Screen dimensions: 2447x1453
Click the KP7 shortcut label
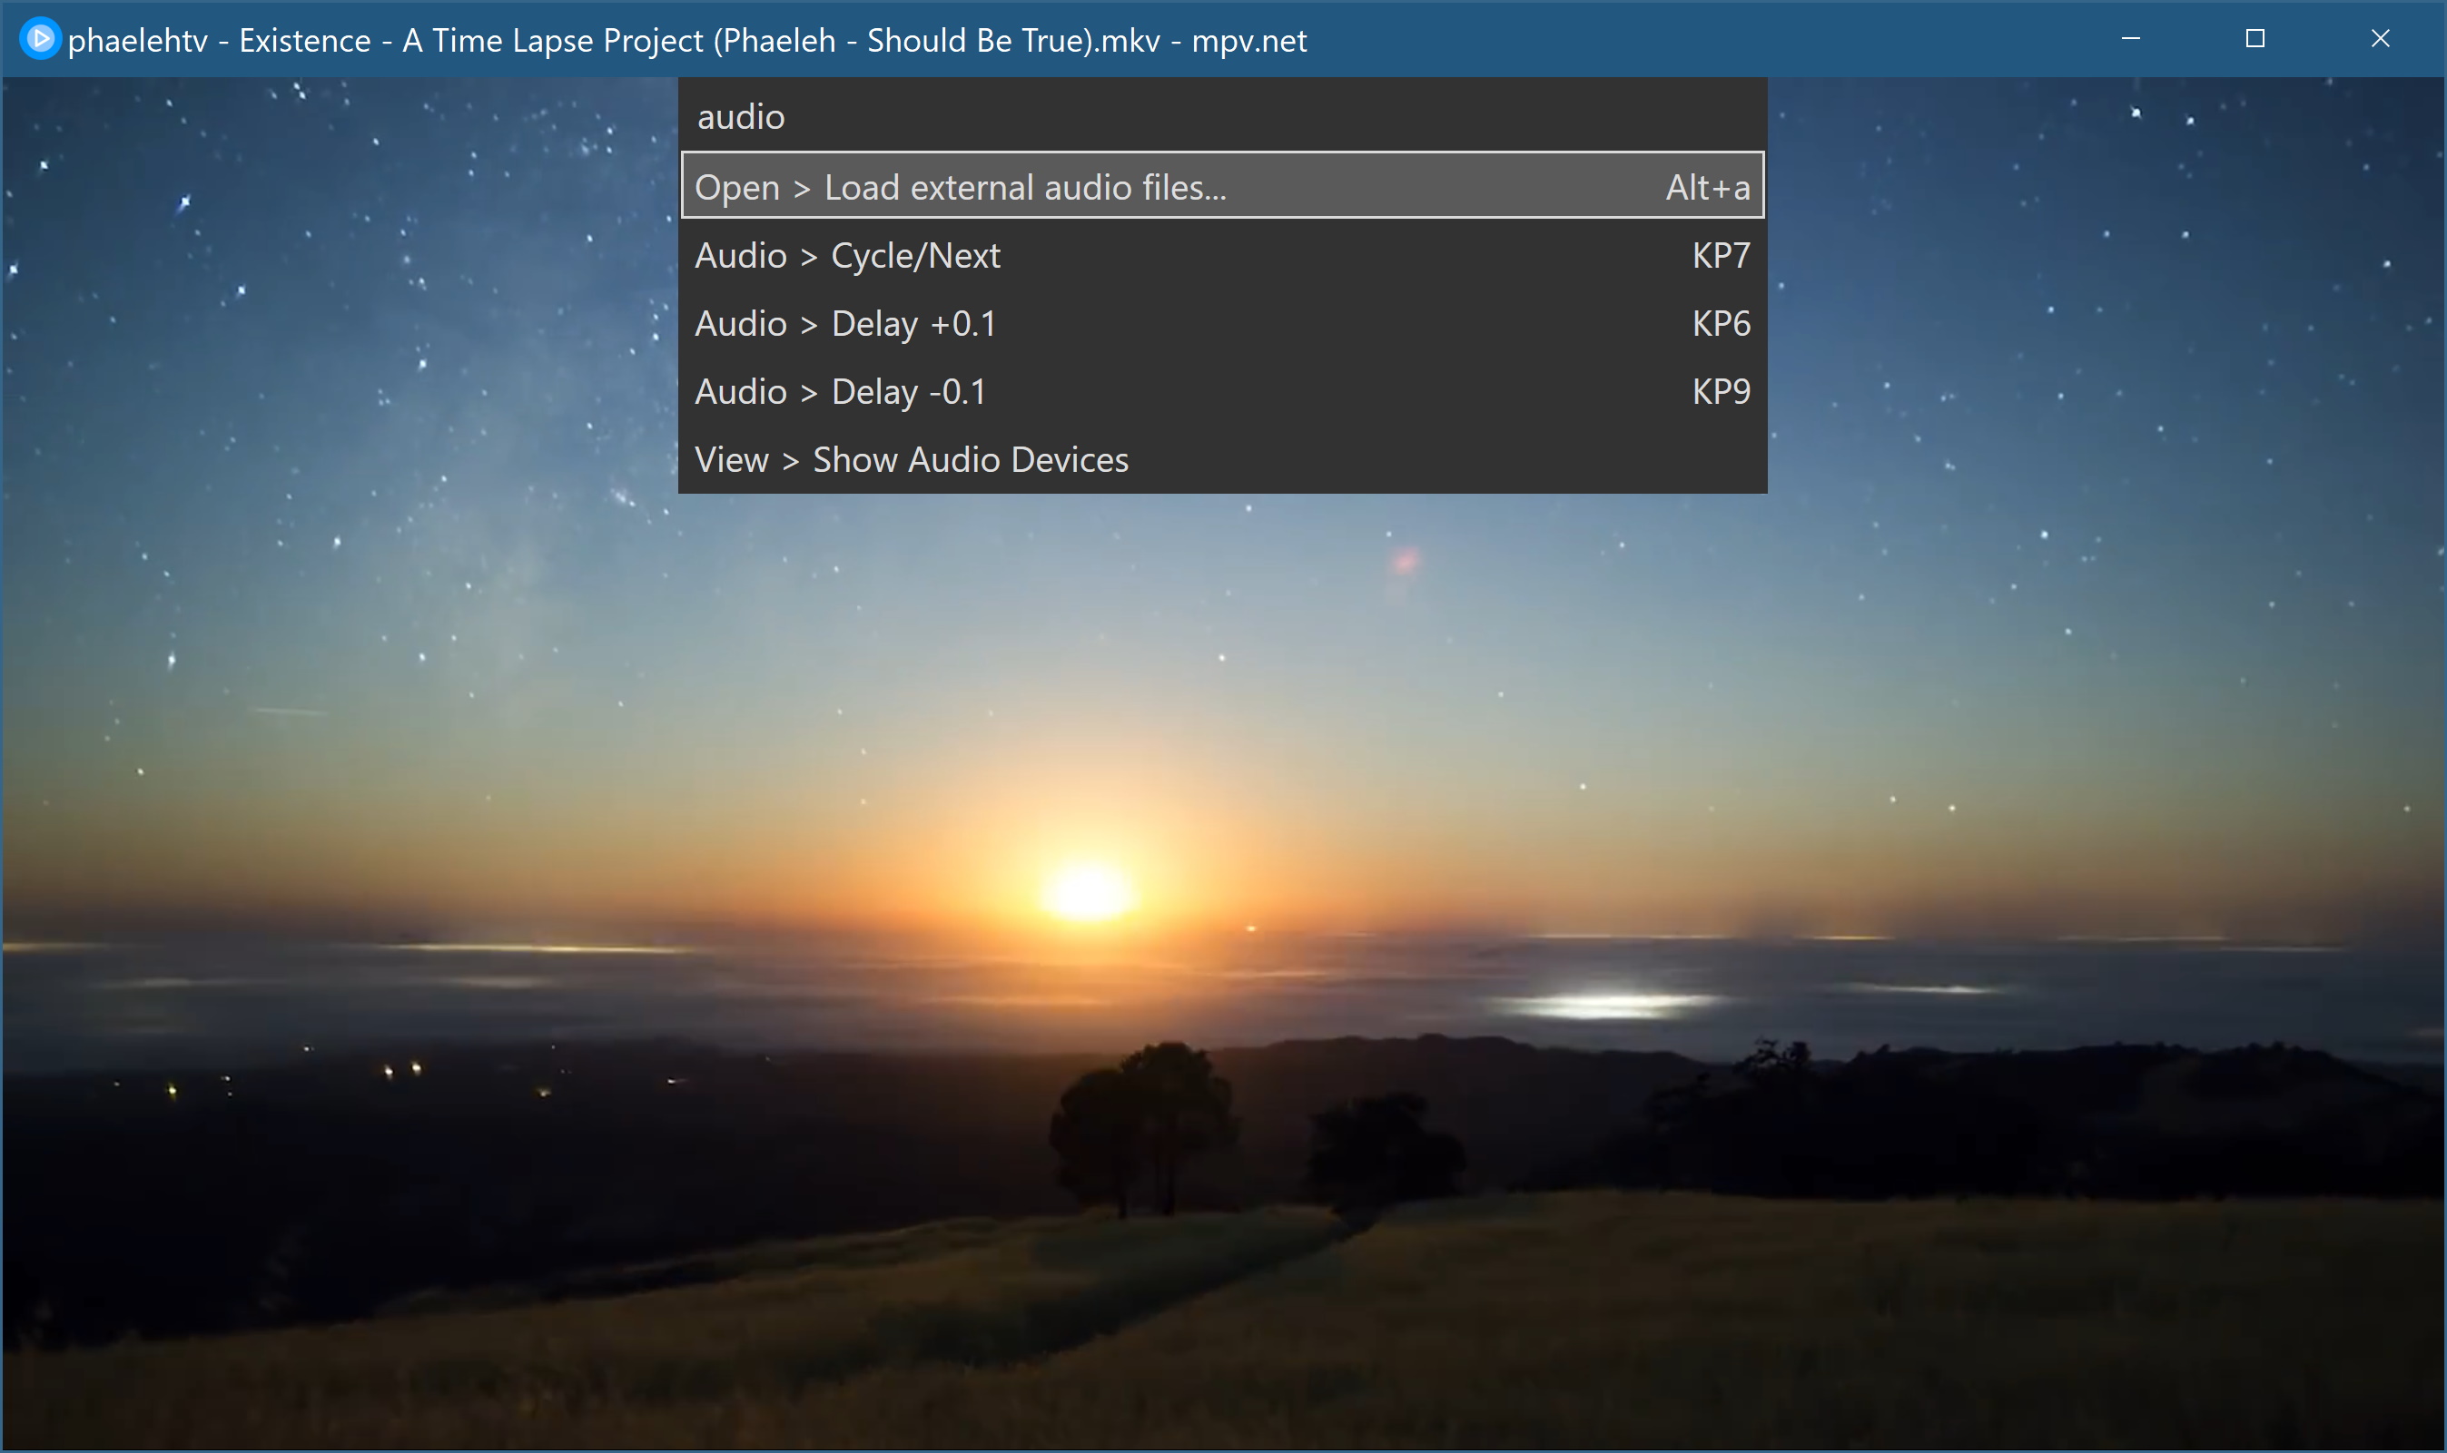(1720, 256)
